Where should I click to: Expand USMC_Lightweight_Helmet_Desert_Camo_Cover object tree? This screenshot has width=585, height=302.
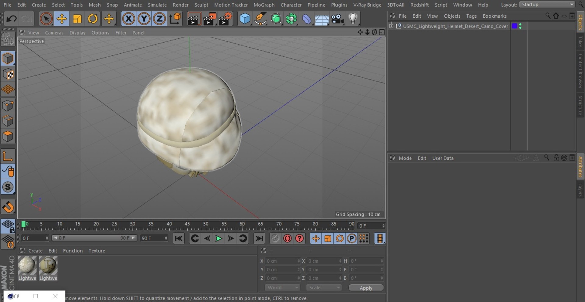click(392, 26)
